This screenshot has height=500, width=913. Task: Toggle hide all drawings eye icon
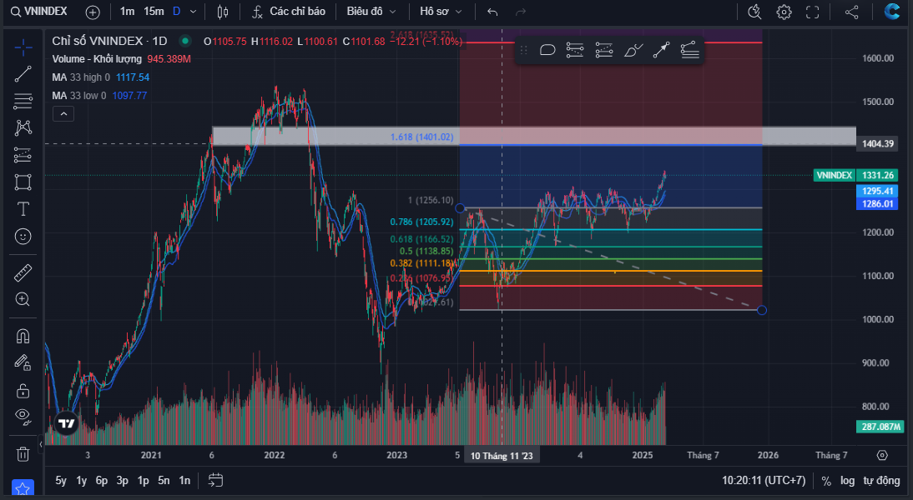pos(23,415)
